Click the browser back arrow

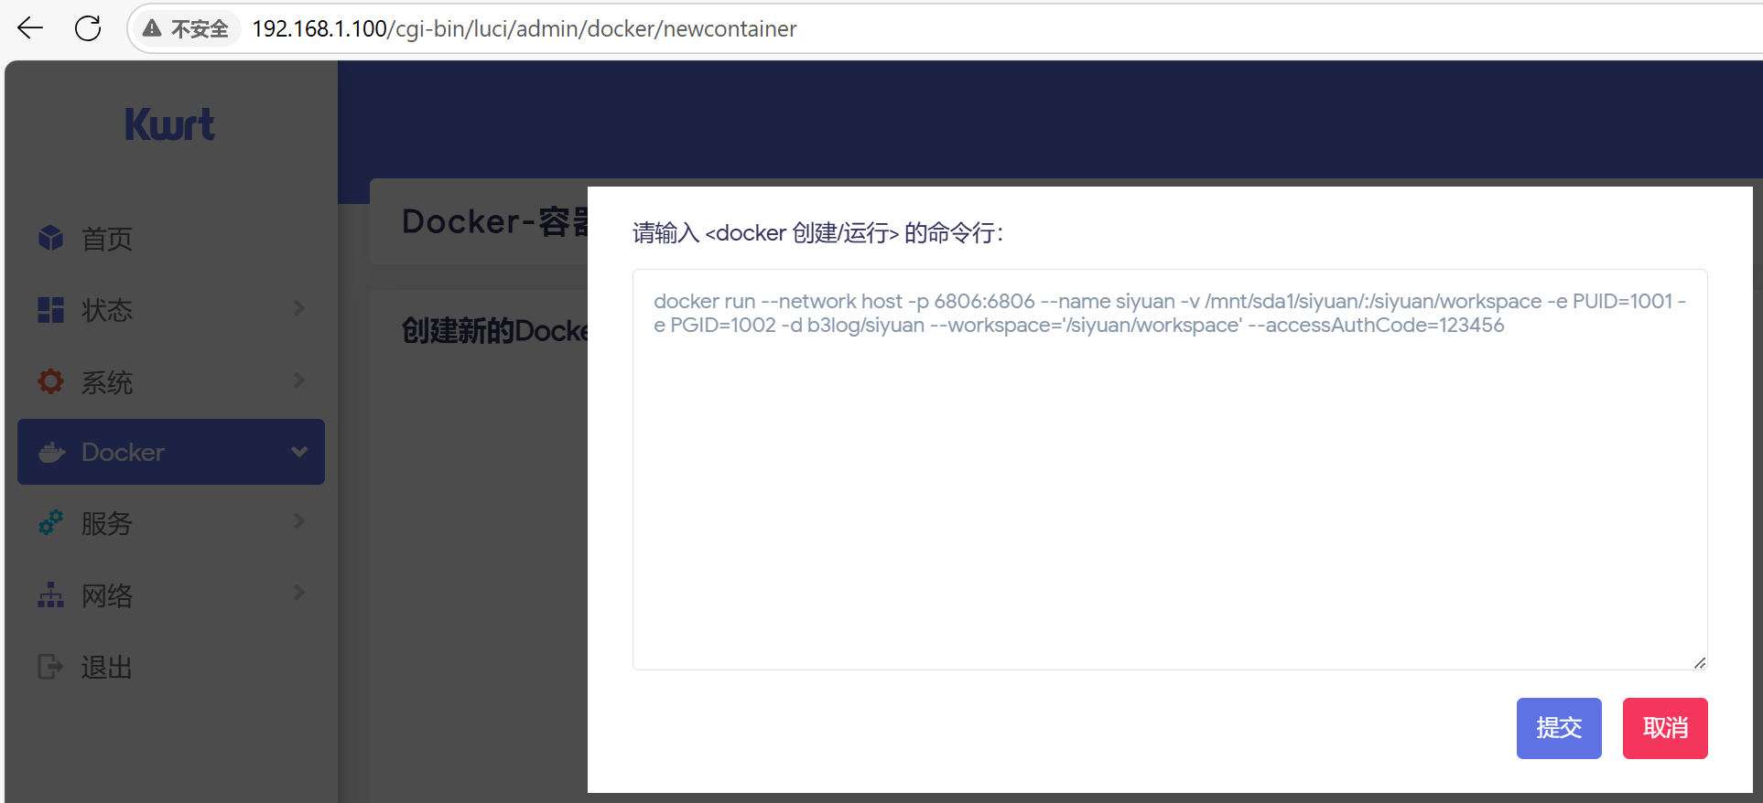click(30, 28)
